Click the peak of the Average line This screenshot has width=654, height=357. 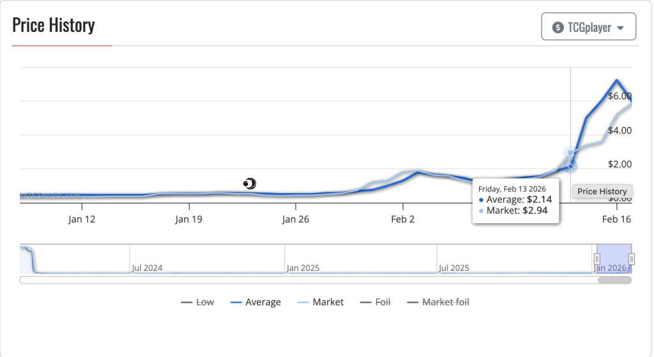click(x=616, y=80)
